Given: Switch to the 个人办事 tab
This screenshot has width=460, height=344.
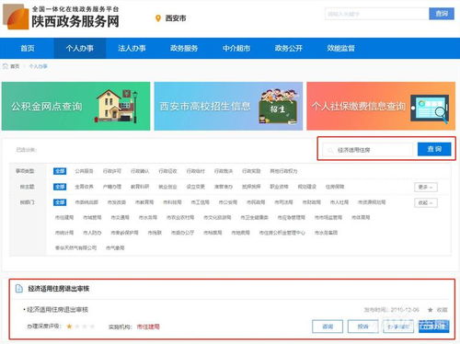Looking at the screenshot, I should click(x=80, y=48).
